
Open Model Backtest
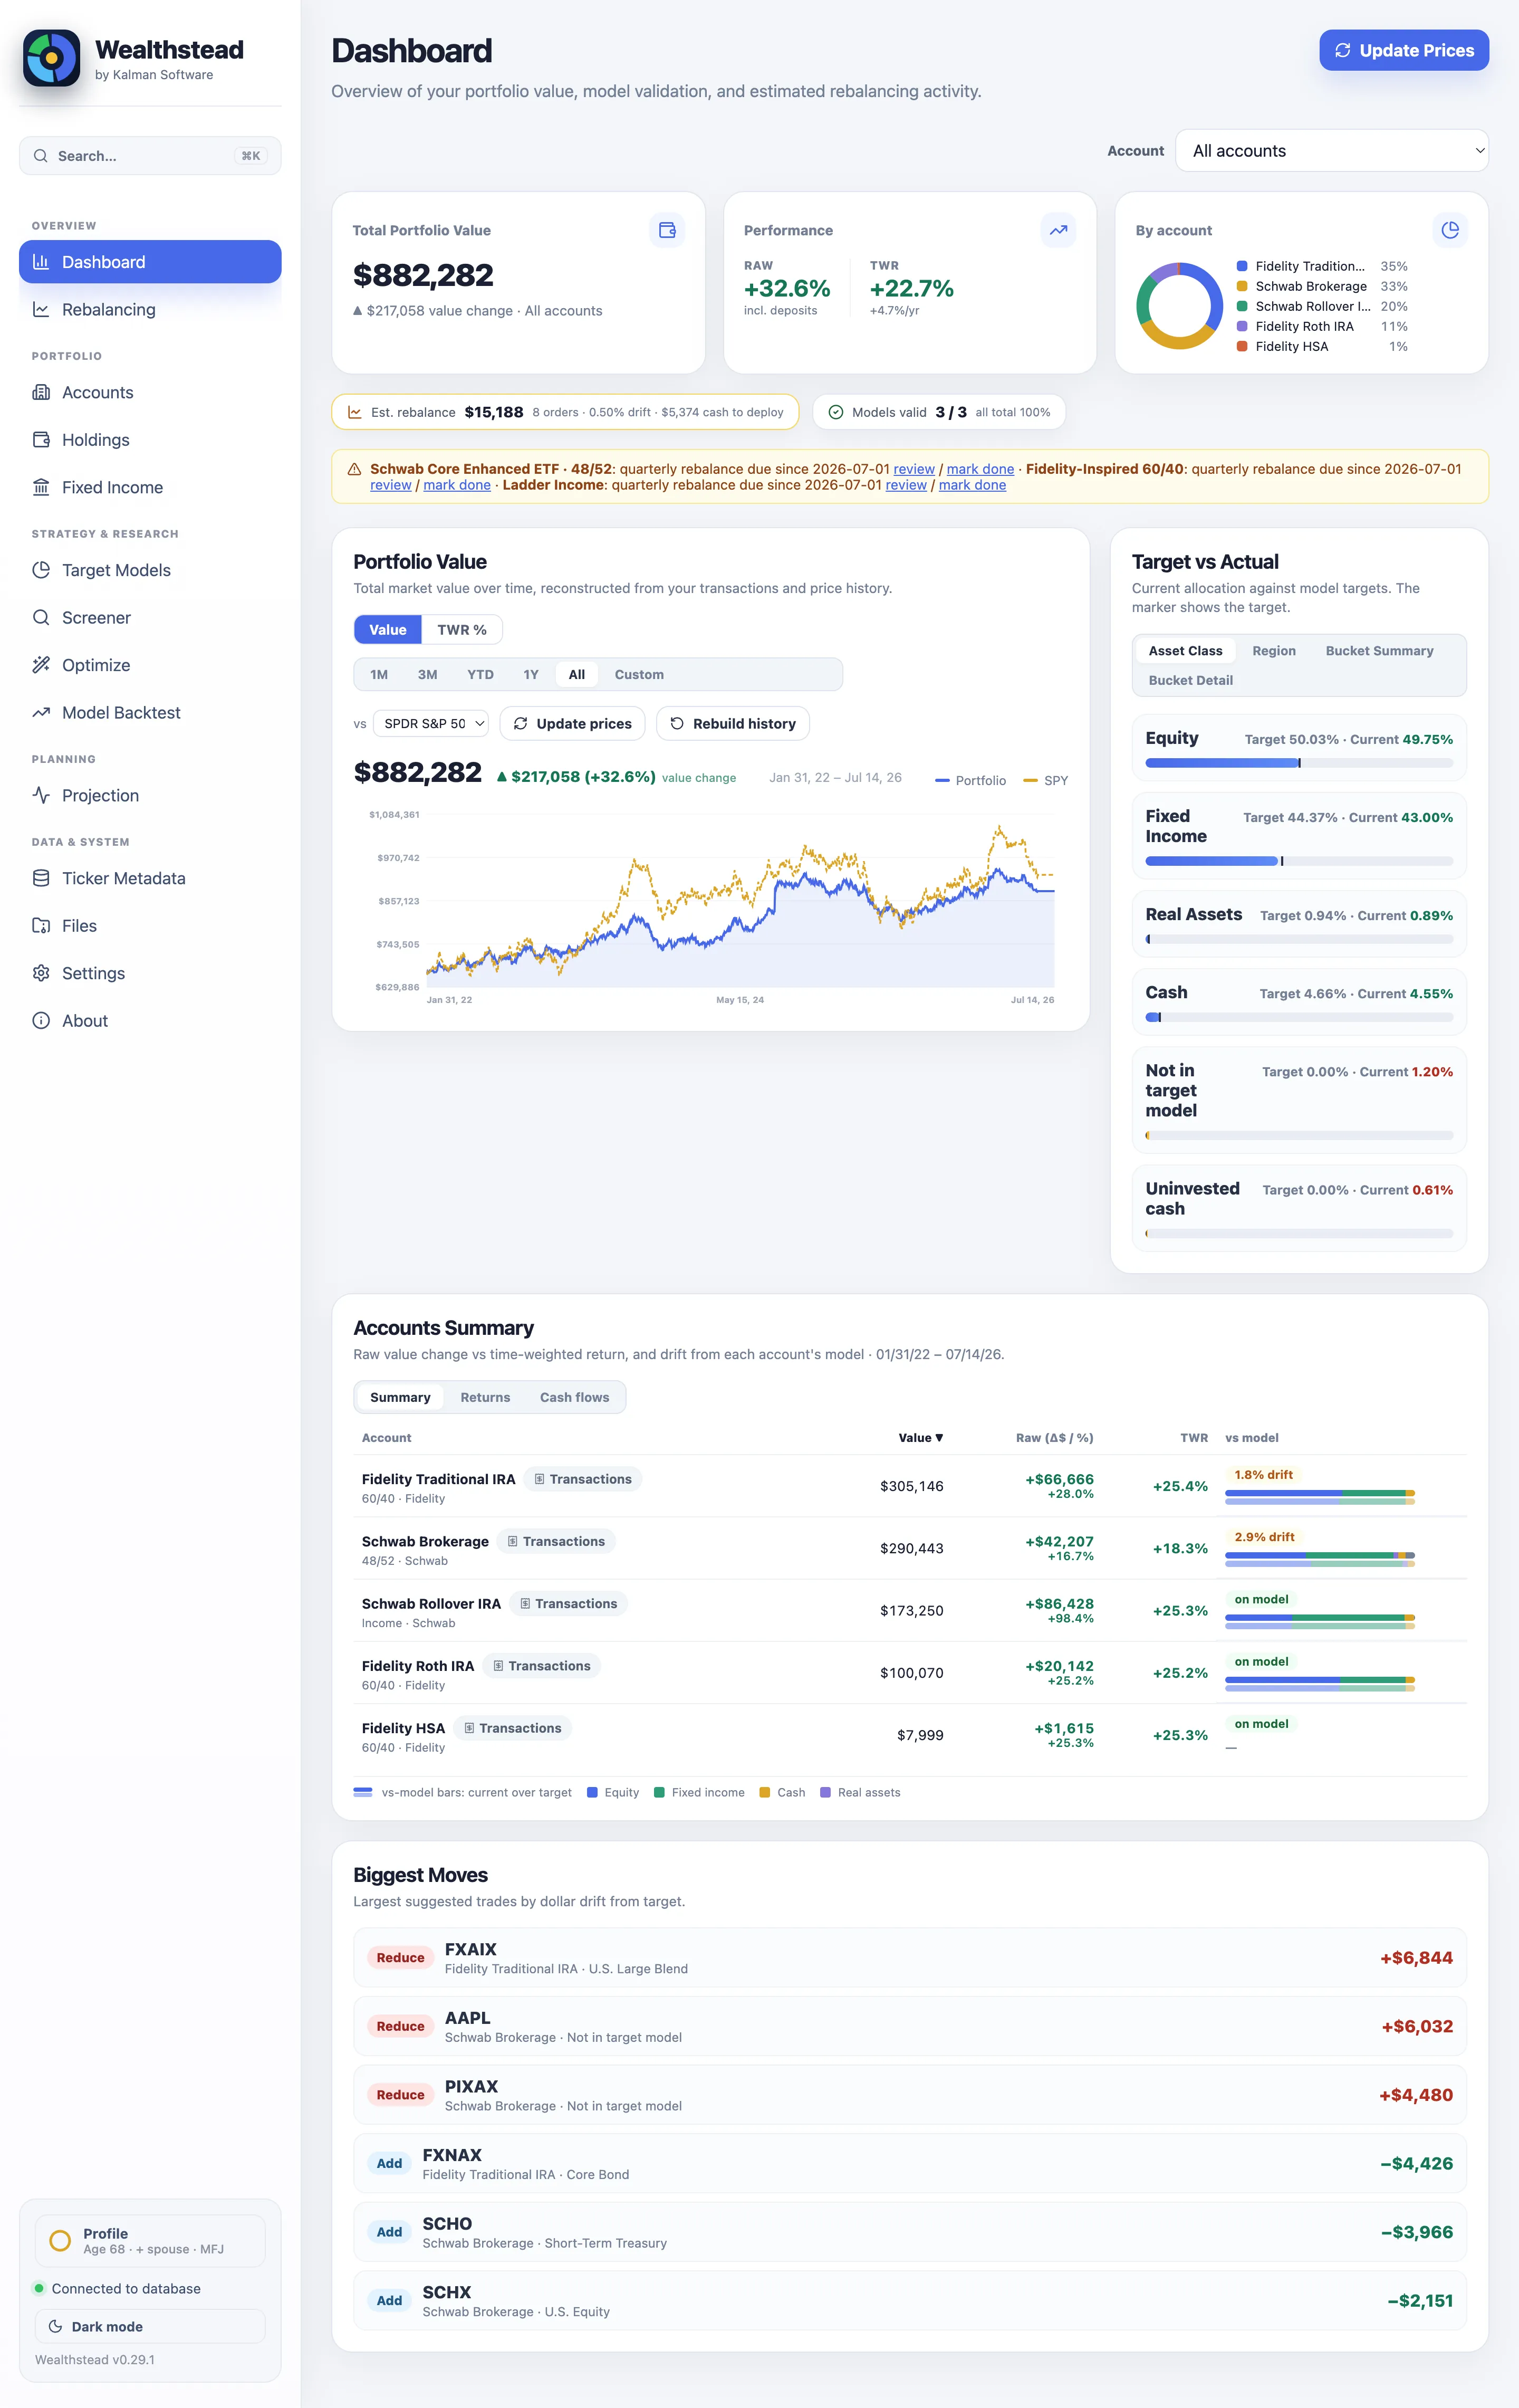point(150,713)
